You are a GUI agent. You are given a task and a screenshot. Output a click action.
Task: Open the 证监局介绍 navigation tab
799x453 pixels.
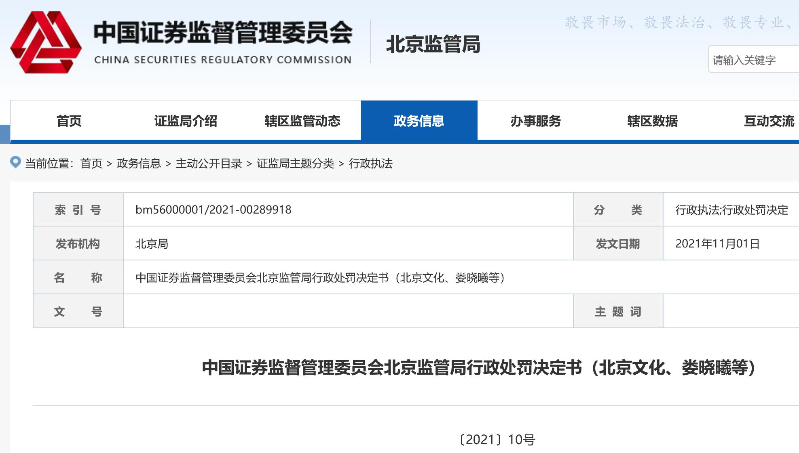click(x=186, y=121)
